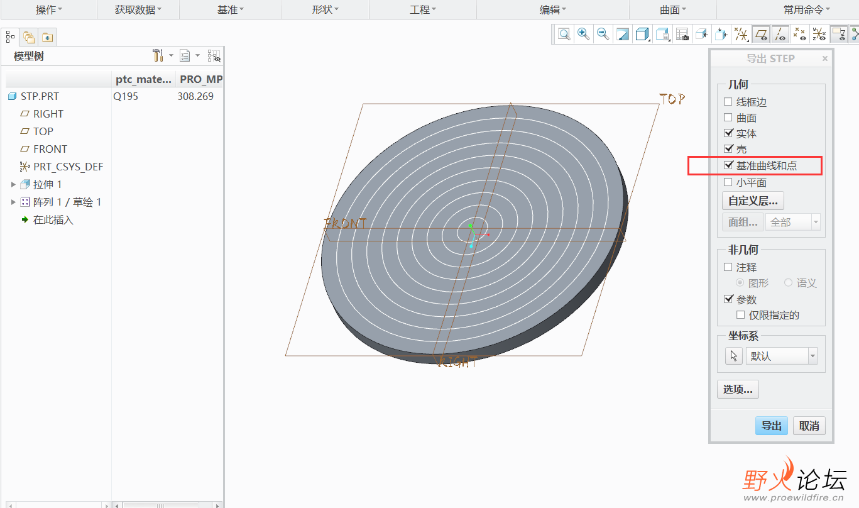The width and height of the screenshot is (859, 508).
Task: Uncheck the 基准曲线和点 checkbox
Action: tap(728, 165)
